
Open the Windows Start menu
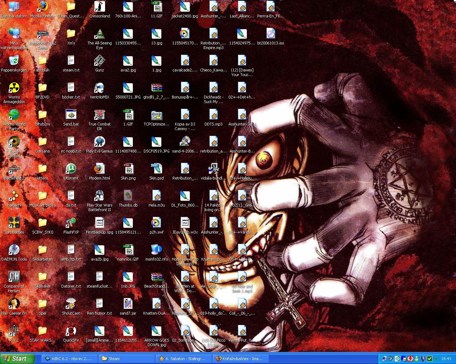pos(17,359)
